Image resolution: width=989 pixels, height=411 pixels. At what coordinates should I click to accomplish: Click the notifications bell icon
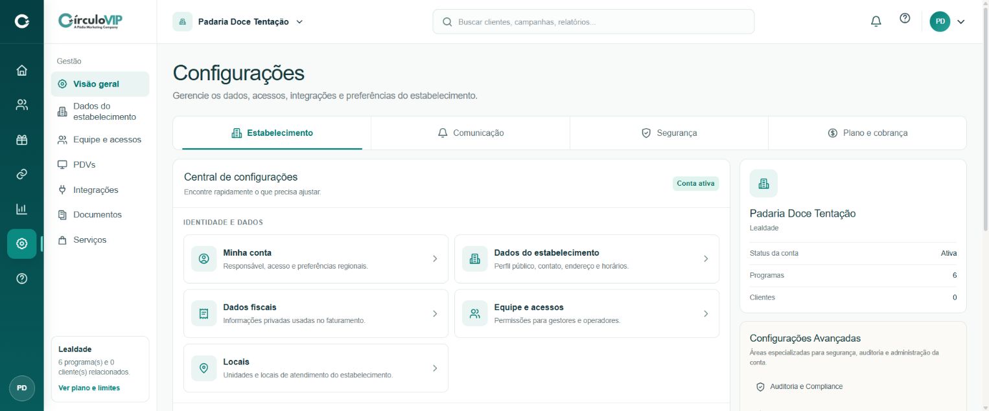tap(876, 21)
